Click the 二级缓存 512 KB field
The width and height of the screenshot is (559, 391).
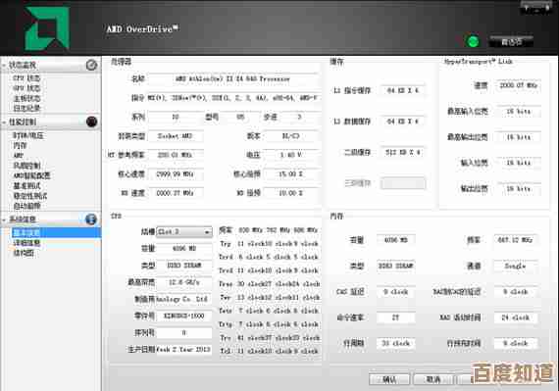click(402, 153)
